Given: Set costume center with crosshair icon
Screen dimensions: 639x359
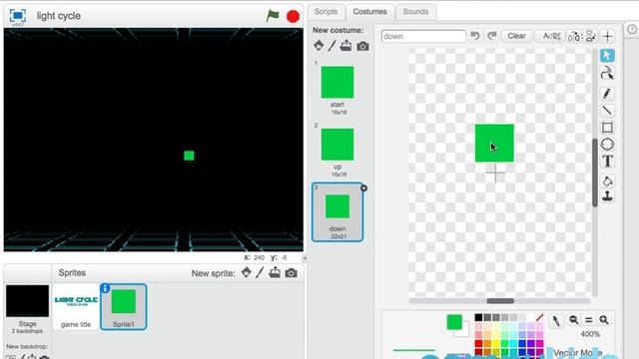Looking at the screenshot, I should [608, 36].
